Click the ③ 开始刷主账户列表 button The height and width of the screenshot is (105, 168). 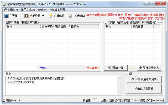coord(144,79)
